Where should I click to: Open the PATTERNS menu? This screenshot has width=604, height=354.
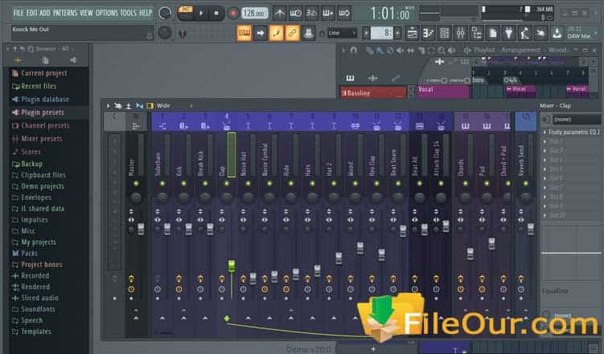65,13
